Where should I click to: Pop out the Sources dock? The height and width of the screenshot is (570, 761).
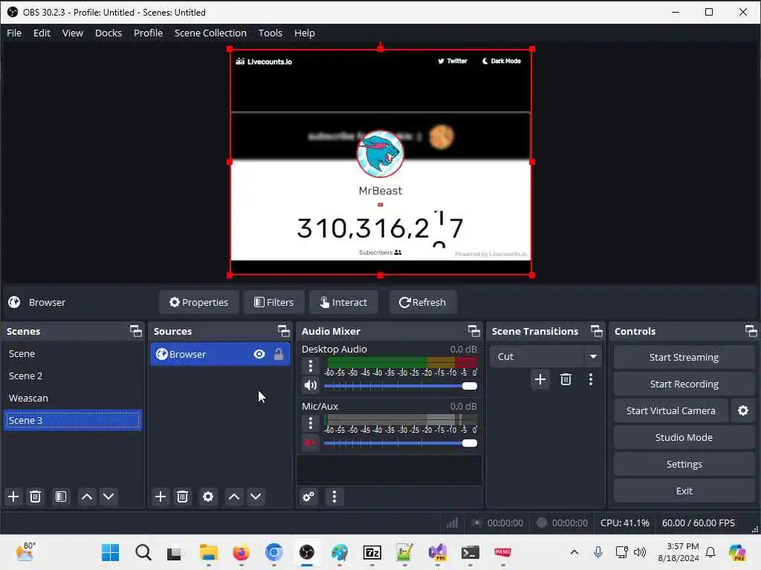[283, 331]
